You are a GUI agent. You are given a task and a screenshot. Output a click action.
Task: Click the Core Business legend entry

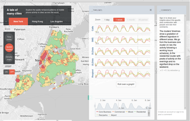104,111
